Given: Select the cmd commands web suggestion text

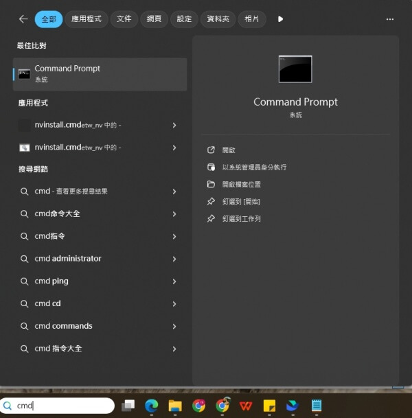Looking at the screenshot, I should tap(63, 326).
